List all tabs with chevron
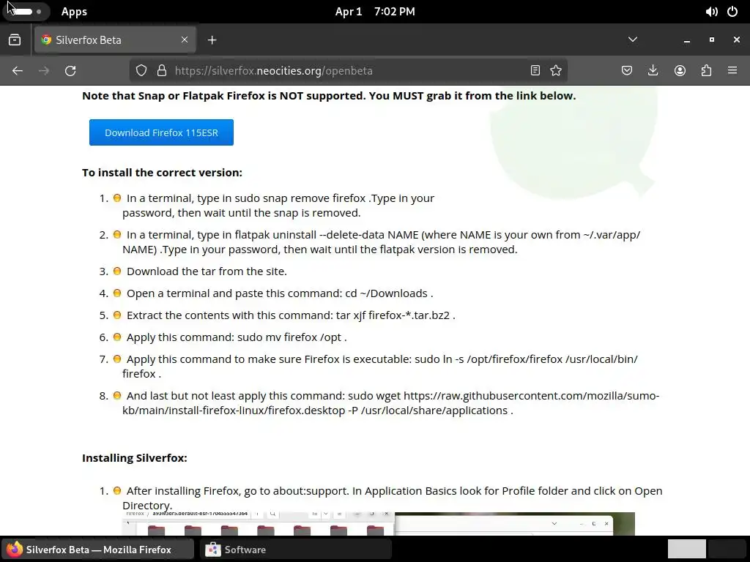 pos(633,40)
